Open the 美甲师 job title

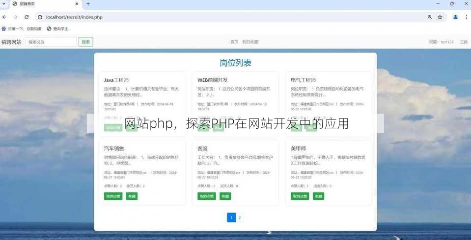pyautogui.click(x=298, y=148)
